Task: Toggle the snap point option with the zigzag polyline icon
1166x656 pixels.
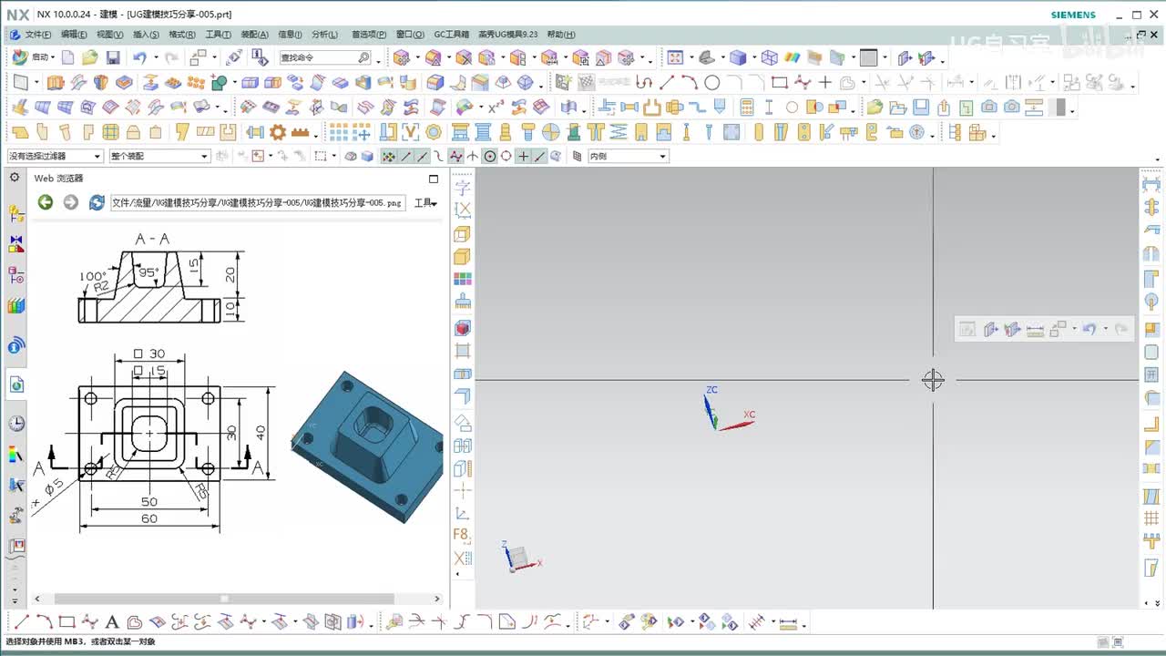Action: 455,157
